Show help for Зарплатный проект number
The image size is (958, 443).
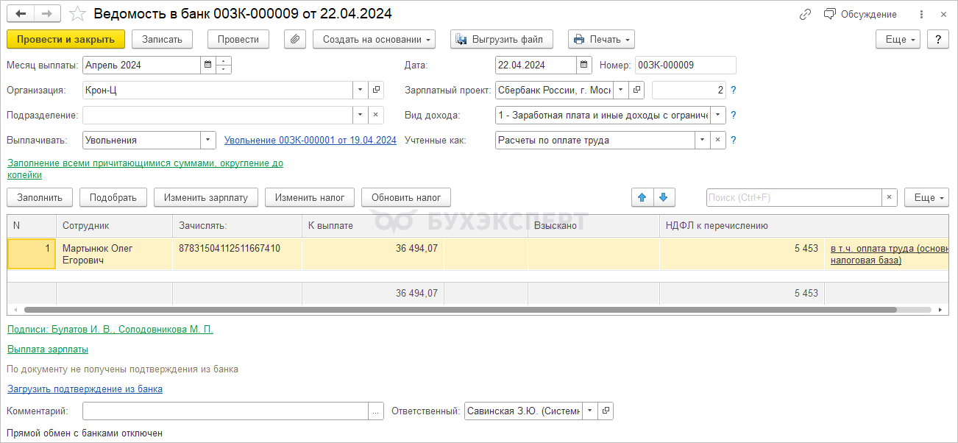tap(733, 90)
